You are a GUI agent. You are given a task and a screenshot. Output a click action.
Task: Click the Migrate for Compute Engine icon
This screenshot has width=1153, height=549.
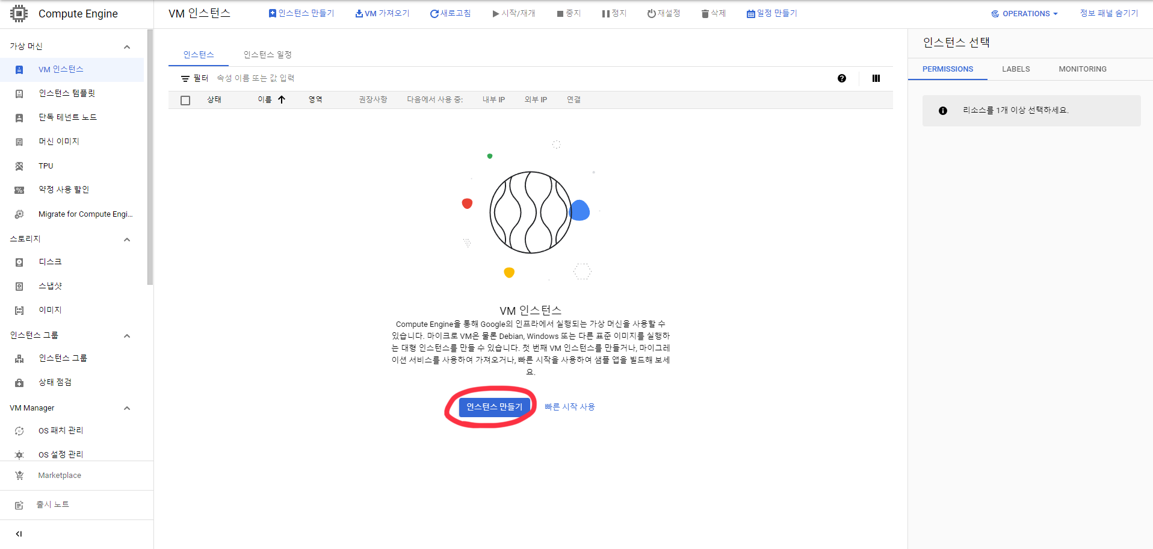click(19, 214)
